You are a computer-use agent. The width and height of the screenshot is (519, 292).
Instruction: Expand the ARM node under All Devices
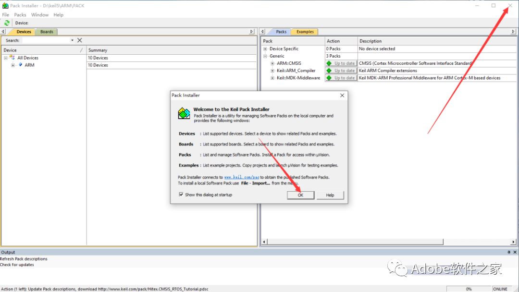(x=12, y=65)
